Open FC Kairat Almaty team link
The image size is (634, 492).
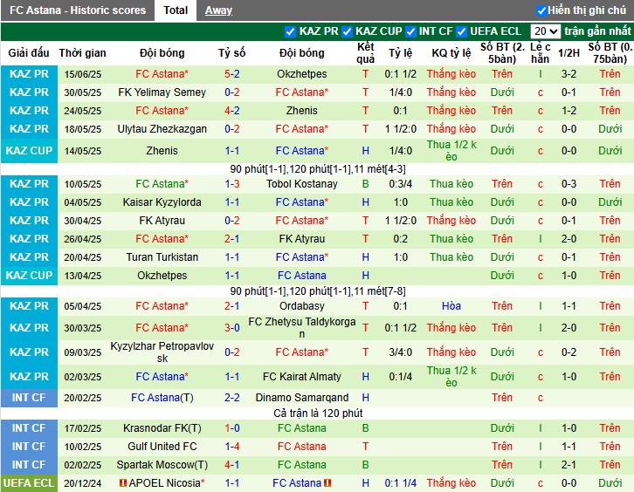pyautogui.click(x=301, y=377)
